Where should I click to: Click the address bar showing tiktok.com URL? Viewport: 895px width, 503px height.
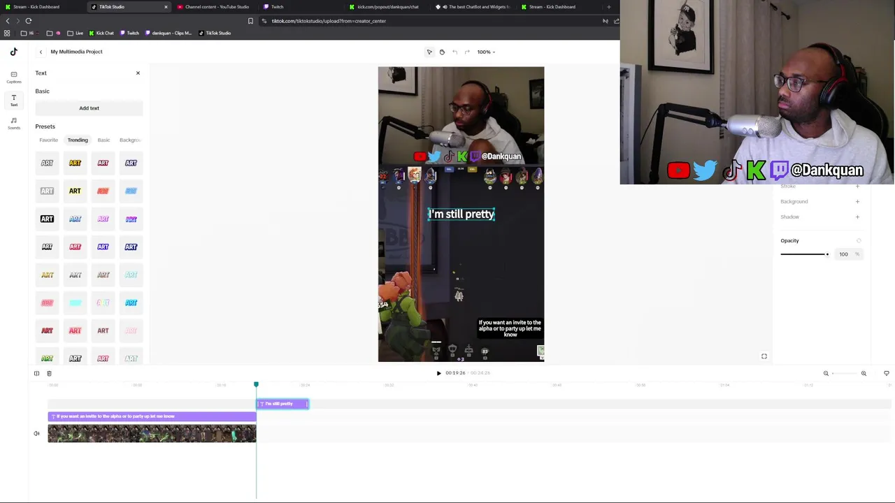click(x=434, y=21)
